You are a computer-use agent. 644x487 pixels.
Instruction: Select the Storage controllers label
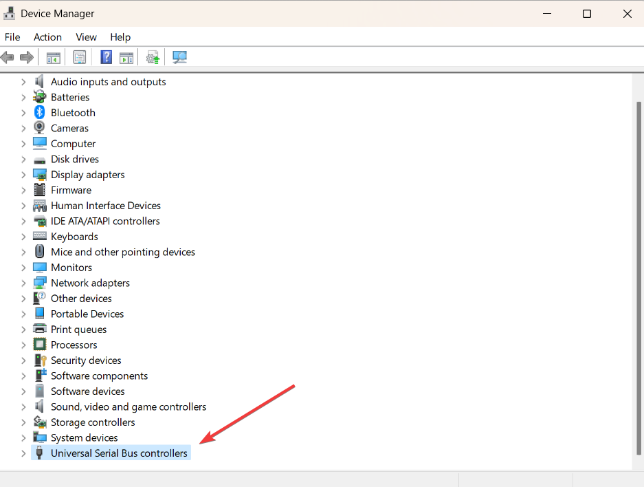click(x=93, y=422)
